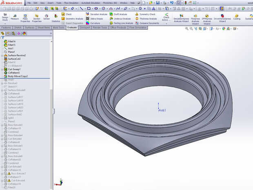The height and width of the screenshot is (190, 253).
Task: Open the Tools menu
Action: [x=59, y=3]
